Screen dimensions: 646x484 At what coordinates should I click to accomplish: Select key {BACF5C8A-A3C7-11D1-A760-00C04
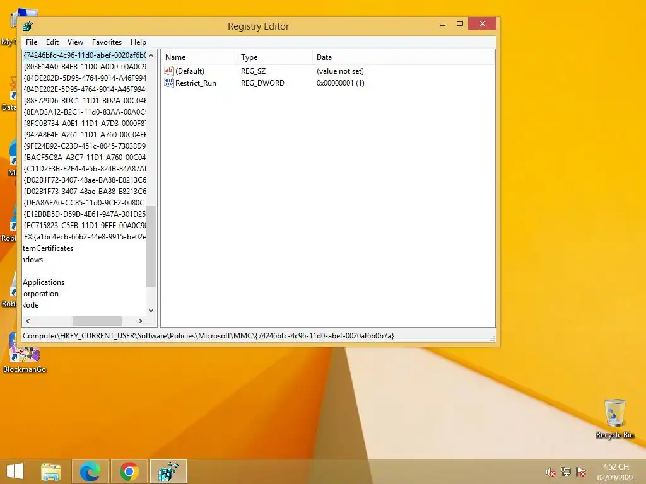[85, 157]
